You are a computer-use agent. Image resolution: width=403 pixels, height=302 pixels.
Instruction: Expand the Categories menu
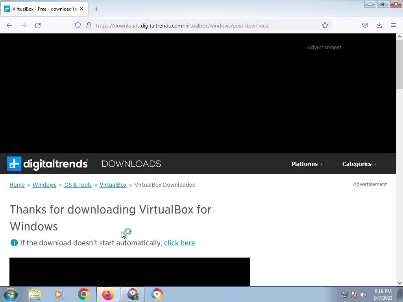(x=360, y=164)
